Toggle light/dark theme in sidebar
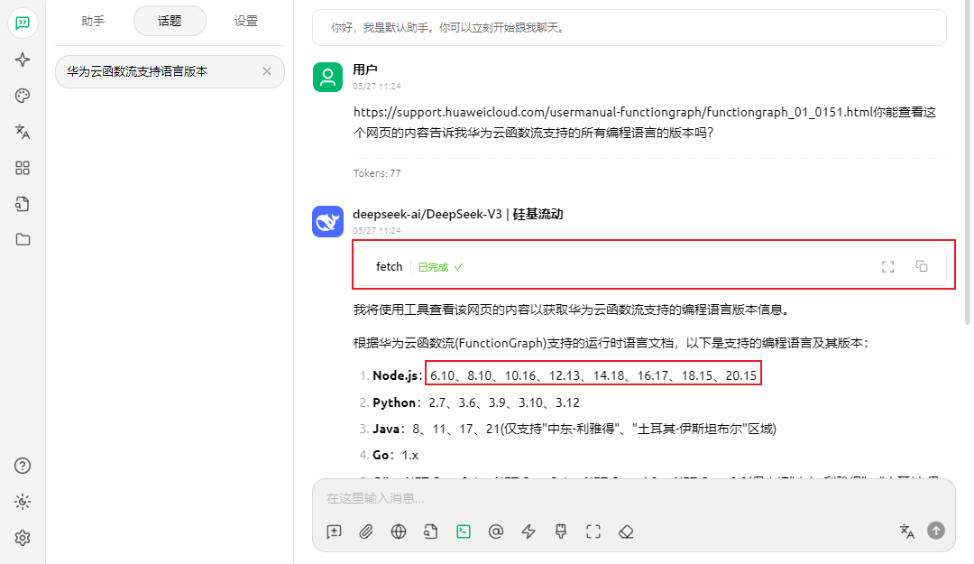Image resolution: width=974 pixels, height=564 pixels. click(x=23, y=502)
